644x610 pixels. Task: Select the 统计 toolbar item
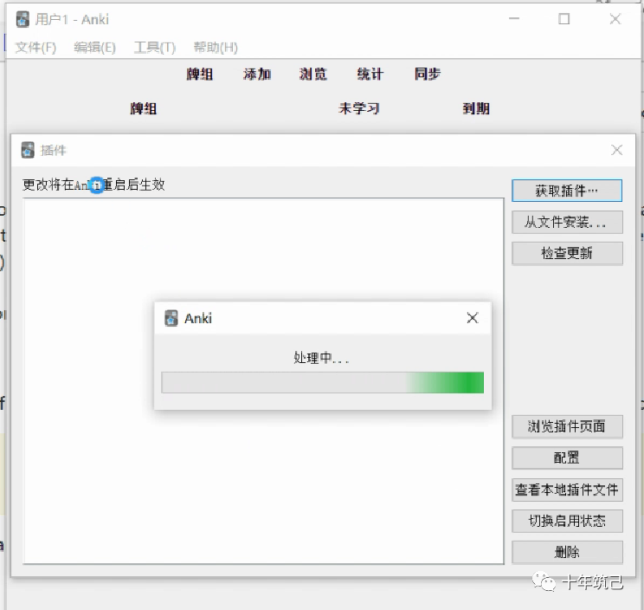pos(370,75)
